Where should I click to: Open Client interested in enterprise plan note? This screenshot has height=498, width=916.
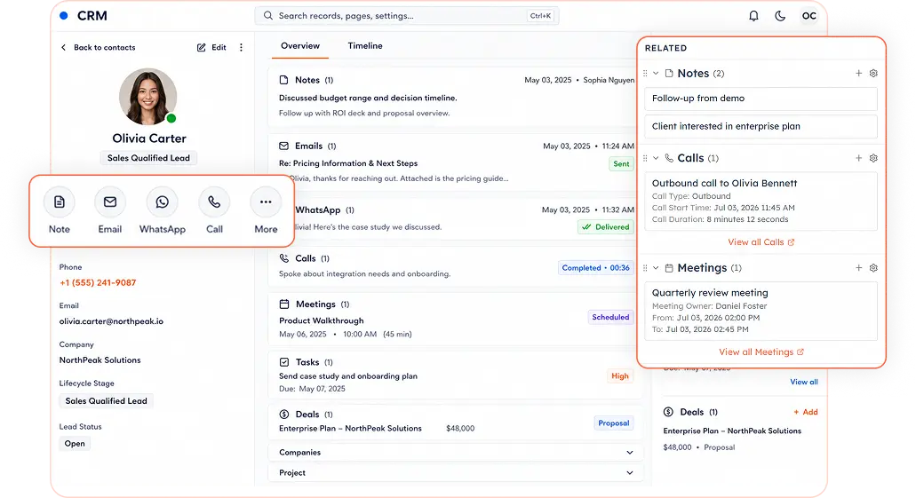761,126
